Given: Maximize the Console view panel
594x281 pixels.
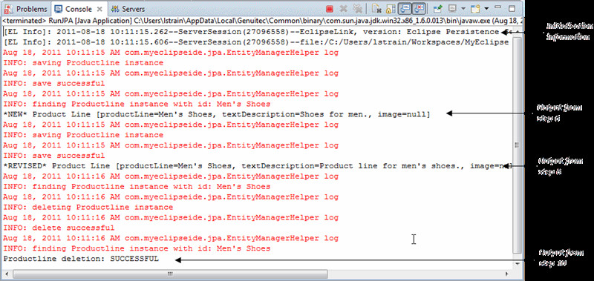Looking at the screenshot, I should click(x=512, y=8).
